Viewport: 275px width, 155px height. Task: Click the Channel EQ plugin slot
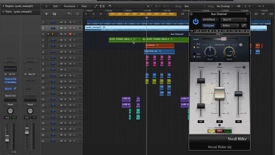(10, 79)
